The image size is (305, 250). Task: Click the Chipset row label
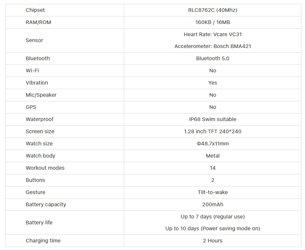click(x=35, y=10)
